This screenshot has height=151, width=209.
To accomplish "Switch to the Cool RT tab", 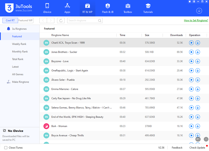I will click(10, 20).
